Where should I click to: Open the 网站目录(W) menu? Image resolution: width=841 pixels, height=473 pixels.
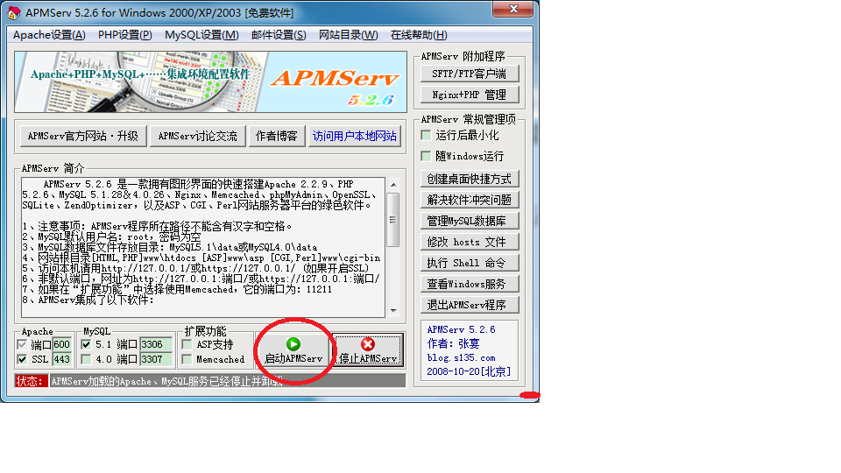[348, 35]
